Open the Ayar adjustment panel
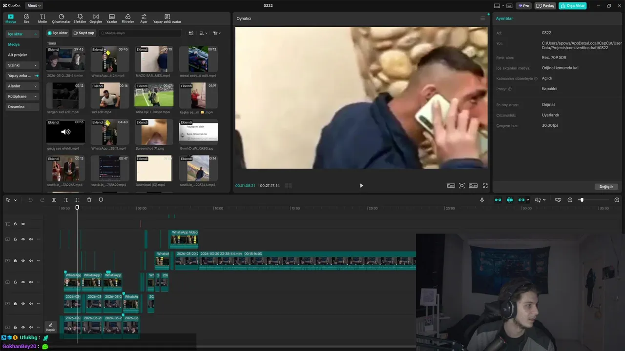The width and height of the screenshot is (625, 351). click(x=144, y=19)
